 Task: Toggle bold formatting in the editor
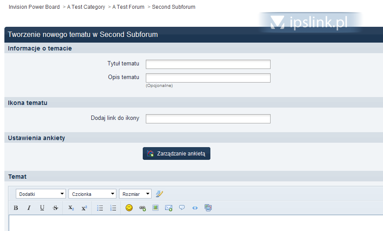[16, 208]
